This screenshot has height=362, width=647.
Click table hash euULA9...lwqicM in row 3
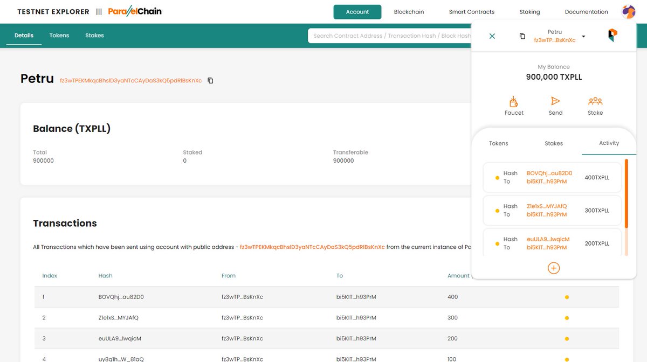point(120,339)
